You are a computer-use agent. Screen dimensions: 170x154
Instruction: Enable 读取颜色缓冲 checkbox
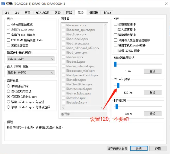(x=116, y=35)
